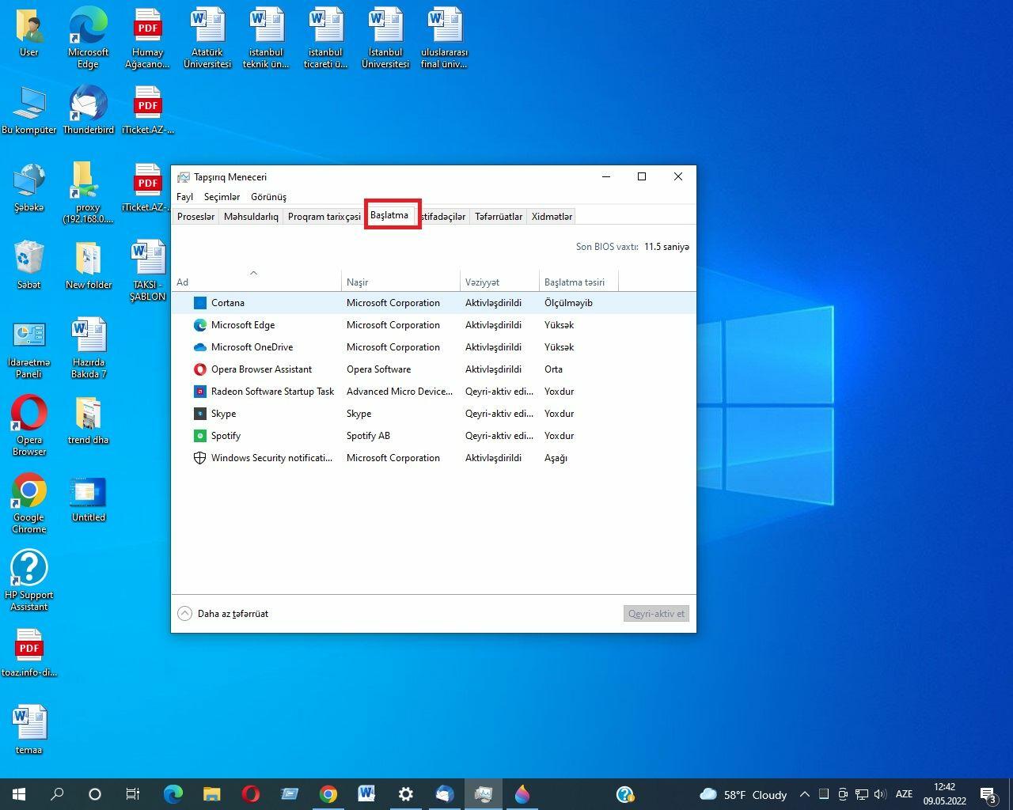Select the Humay Ağacano PDF file on desktop
The width and height of the screenshot is (1013, 810).
point(147,38)
